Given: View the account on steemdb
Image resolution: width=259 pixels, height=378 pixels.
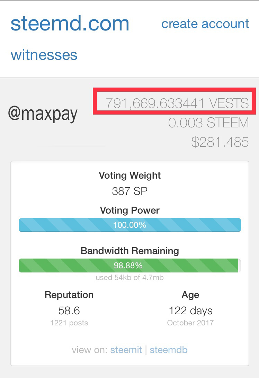Looking at the screenshot, I should [x=169, y=350].
